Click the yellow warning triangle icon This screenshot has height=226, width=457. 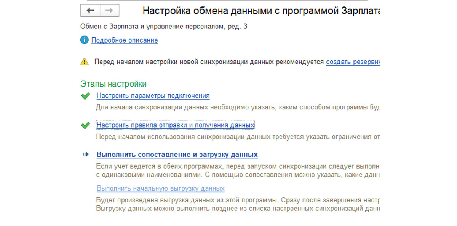[x=84, y=62]
